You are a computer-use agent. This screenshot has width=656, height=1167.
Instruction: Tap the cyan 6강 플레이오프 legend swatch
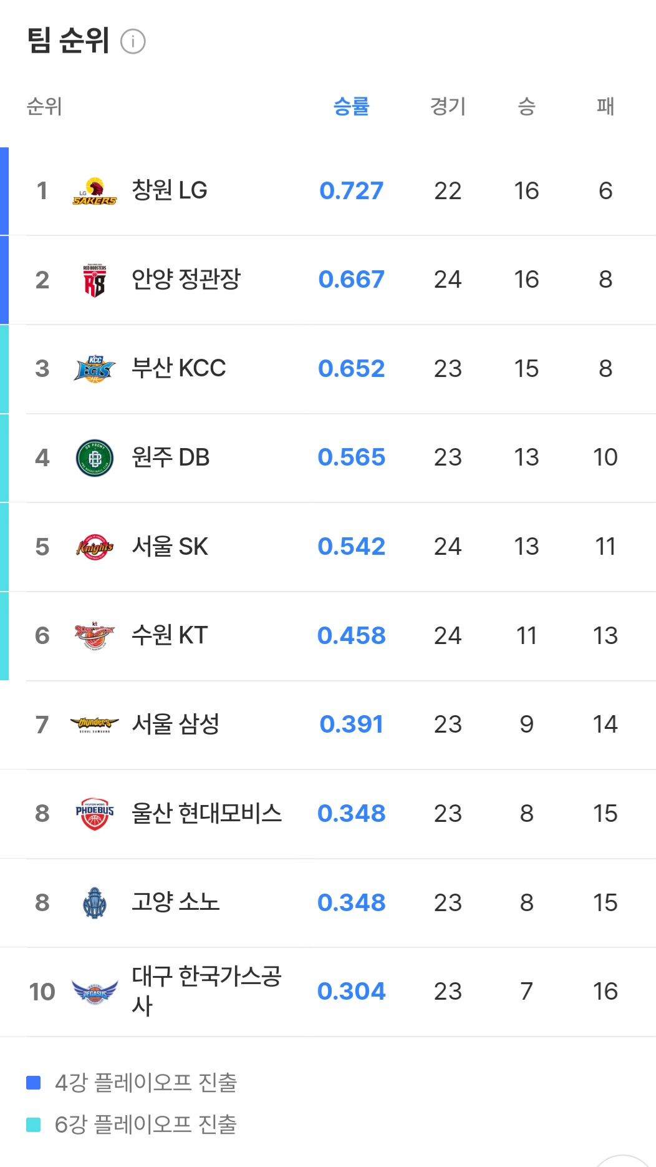click(34, 1125)
